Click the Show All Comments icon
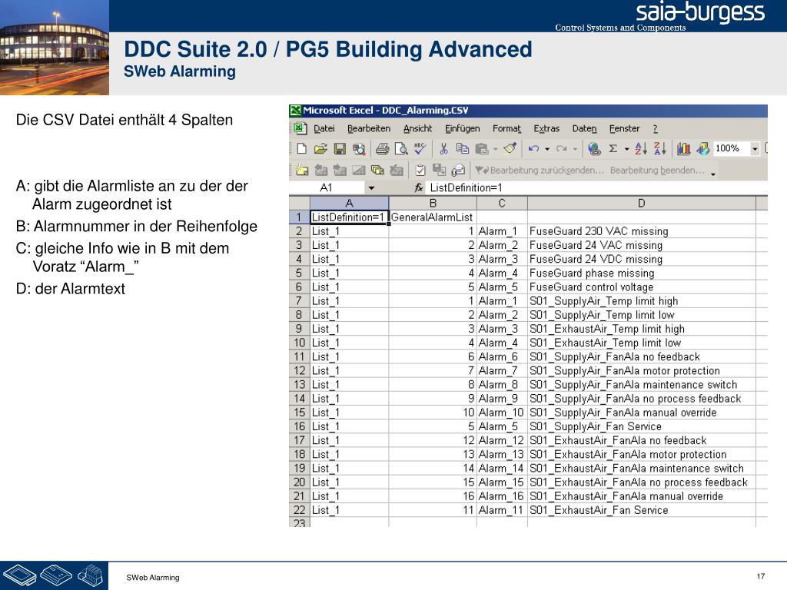This screenshot has height=590, width=787. (x=377, y=170)
